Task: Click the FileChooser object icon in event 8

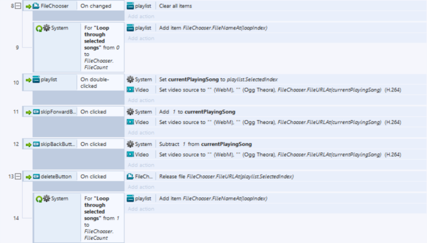Action: (36, 6)
